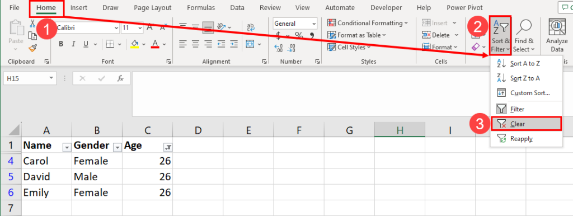
Task: Open Clipboard group dialog launcher
Action: (x=47, y=62)
